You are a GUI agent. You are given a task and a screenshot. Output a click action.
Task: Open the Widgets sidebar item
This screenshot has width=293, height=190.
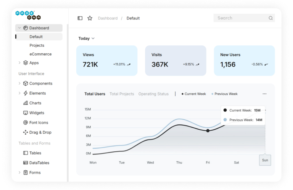36,113
